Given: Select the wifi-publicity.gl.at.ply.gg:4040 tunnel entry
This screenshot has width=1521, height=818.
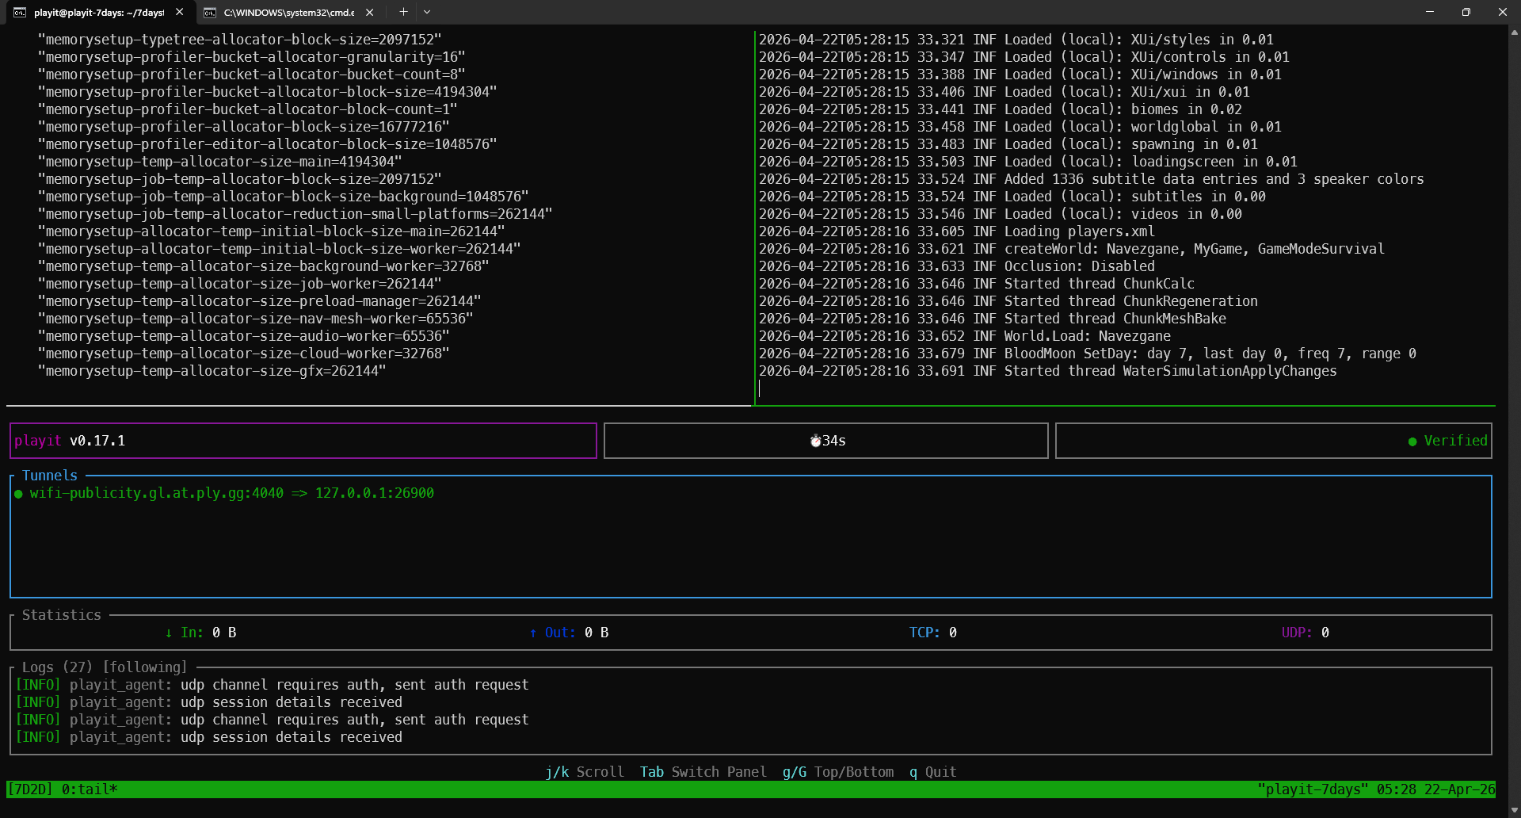Looking at the screenshot, I should 224,493.
